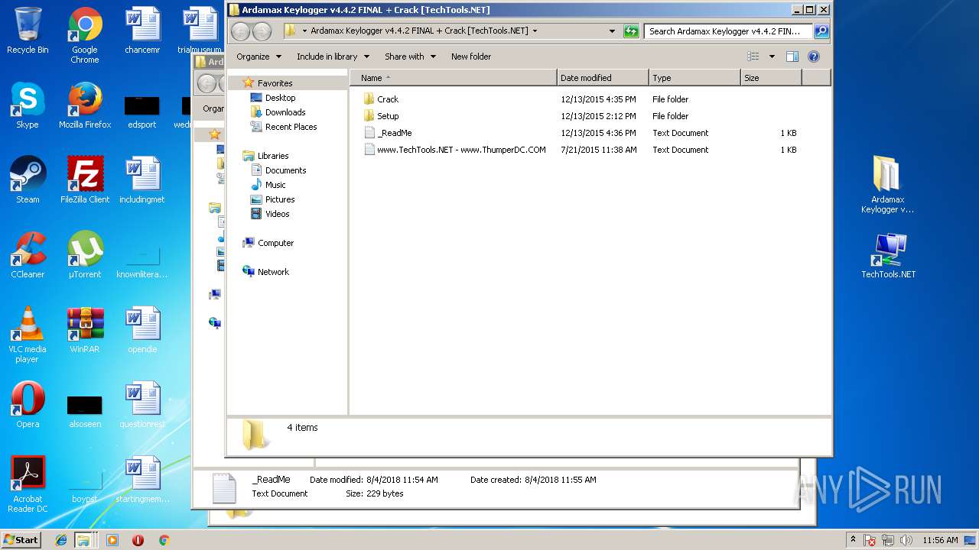This screenshot has height=550, width=979.
Task: Sort by Name column
Action: 454,78
